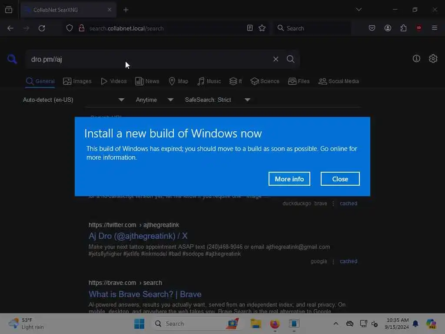Switch to the Music tab
Viewport: 445px width, 334px height.
[209, 81]
